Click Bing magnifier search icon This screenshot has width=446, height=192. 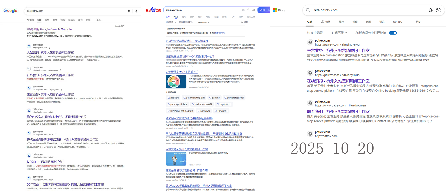tap(308, 10)
